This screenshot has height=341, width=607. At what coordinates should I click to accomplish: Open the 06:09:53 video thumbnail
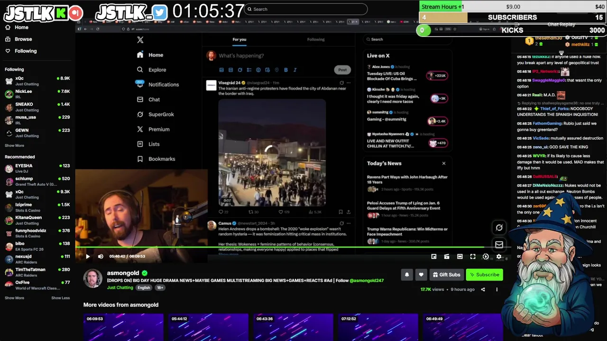[123, 327]
